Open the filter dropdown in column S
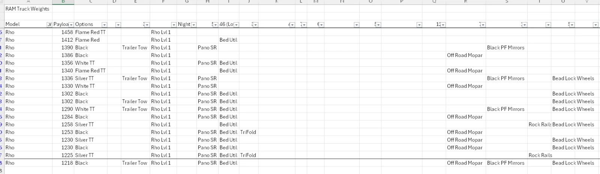 [524, 25]
